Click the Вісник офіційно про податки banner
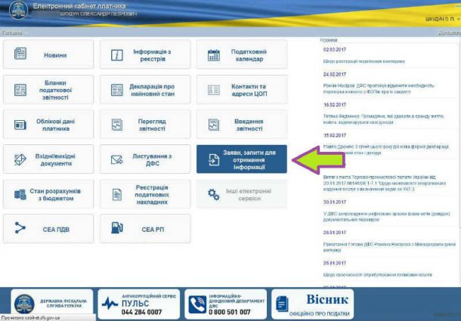The image size is (461, 321). [x=313, y=304]
